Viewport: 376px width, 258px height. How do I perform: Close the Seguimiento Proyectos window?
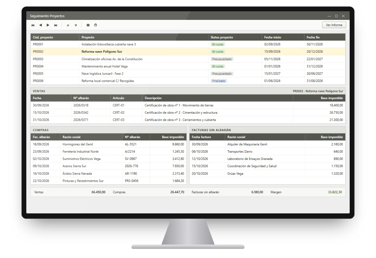343,16
